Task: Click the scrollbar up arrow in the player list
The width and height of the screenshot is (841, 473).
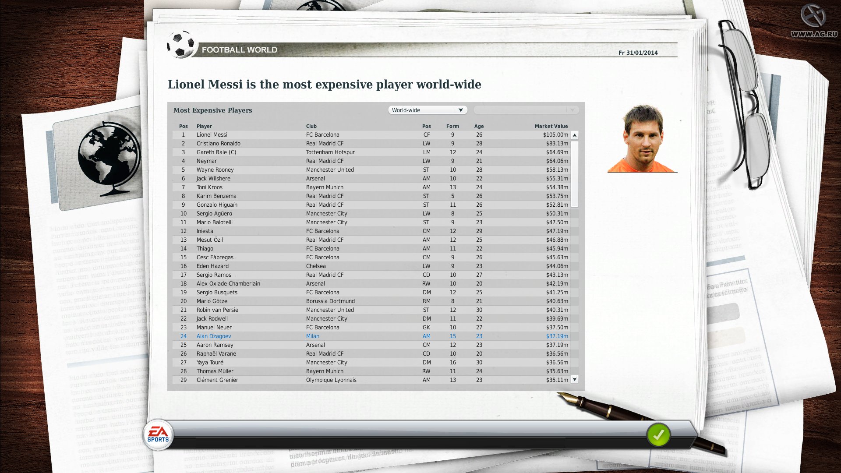Action: [x=574, y=135]
